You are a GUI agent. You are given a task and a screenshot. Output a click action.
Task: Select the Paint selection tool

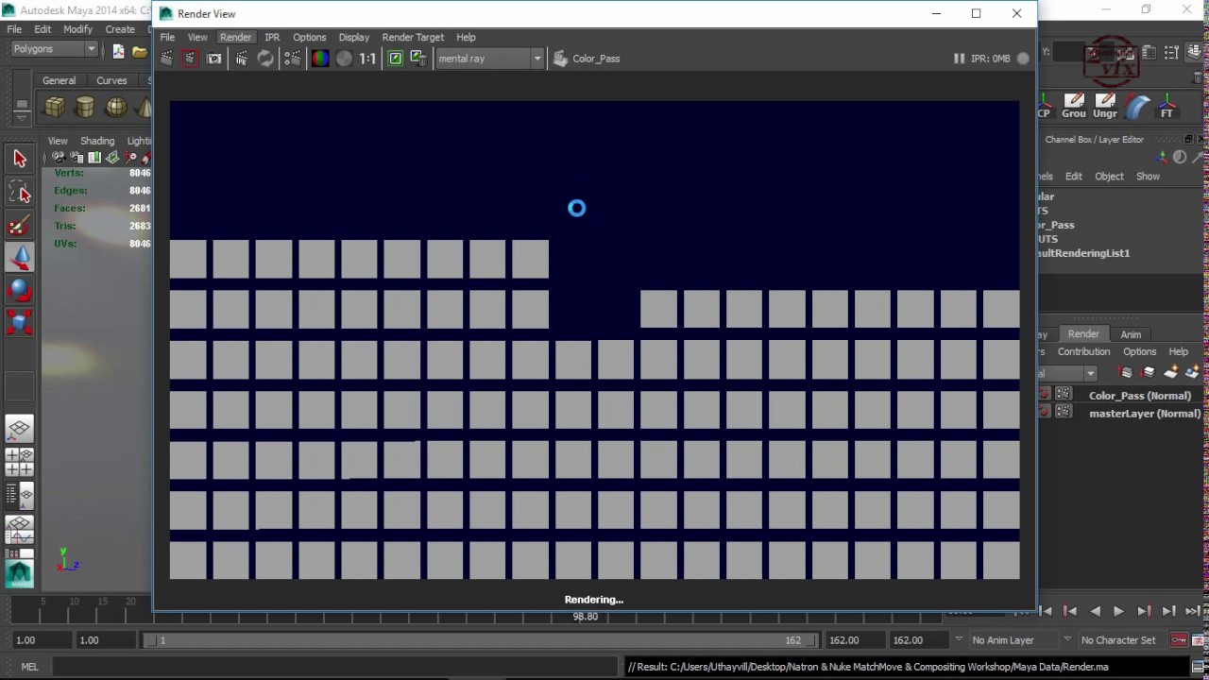tap(19, 225)
